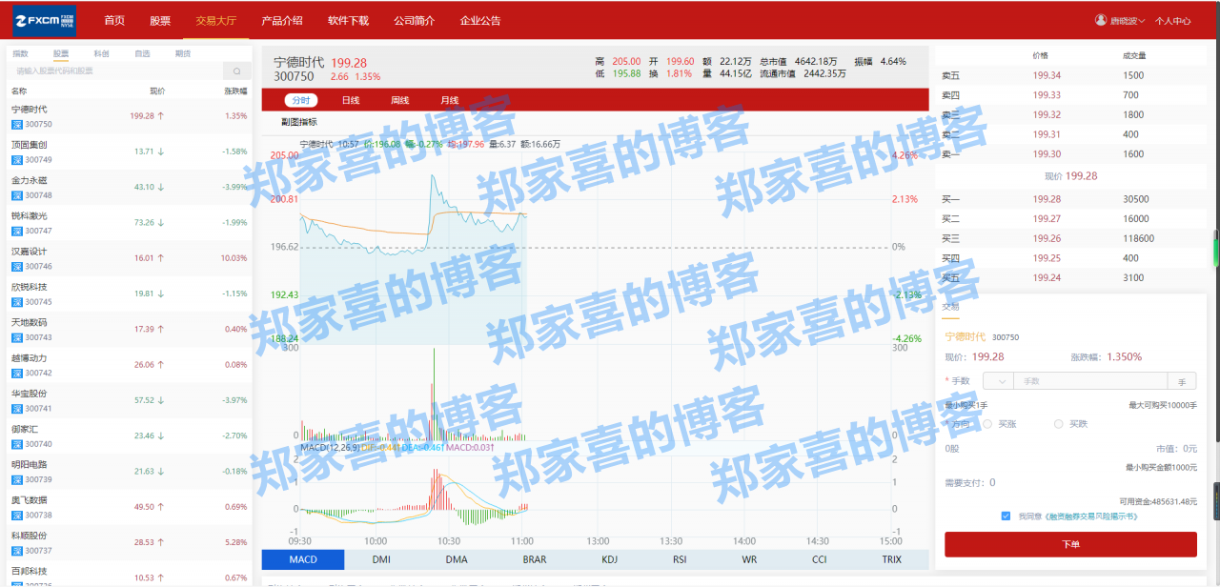Switch to the 期货 list tab
This screenshot has width=1220, height=587.
183,53
